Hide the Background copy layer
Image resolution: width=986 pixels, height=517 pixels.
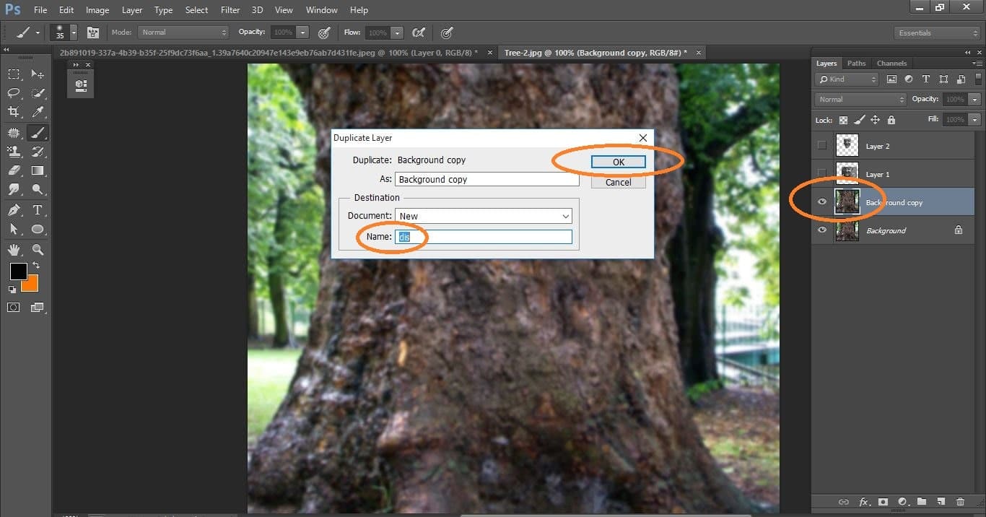[x=822, y=201]
